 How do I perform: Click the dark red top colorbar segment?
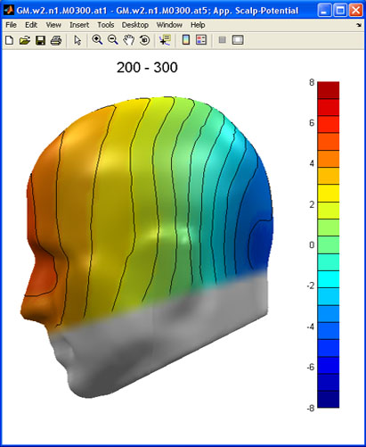[329, 90]
